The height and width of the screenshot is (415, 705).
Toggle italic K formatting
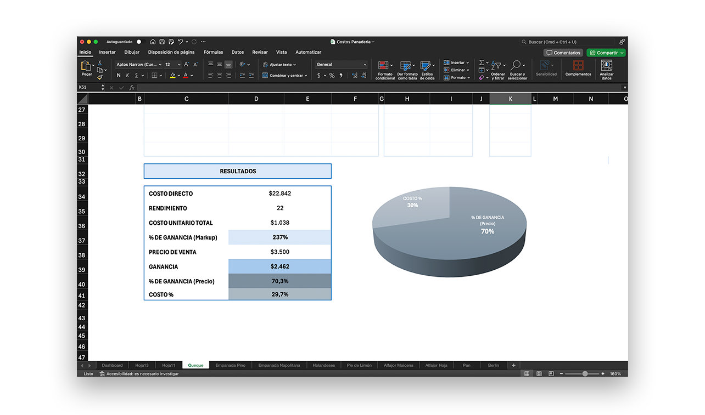[127, 75]
